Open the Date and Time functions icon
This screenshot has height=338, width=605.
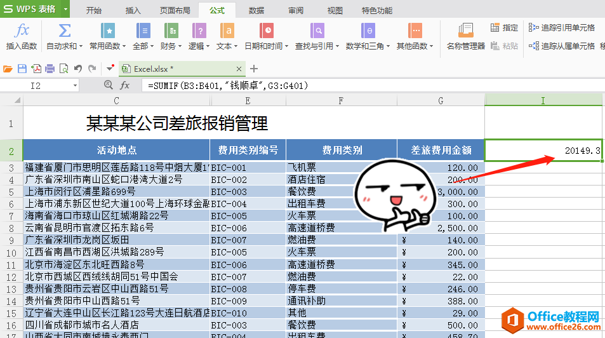(266, 30)
